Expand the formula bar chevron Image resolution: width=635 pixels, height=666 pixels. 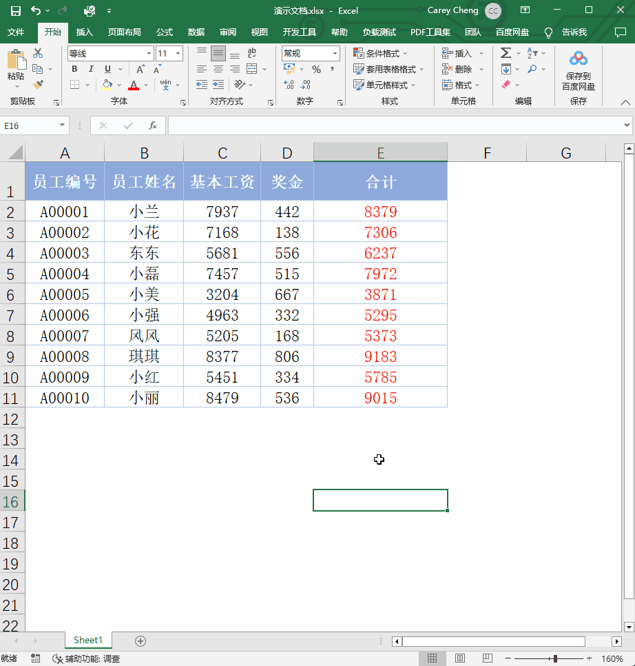(x=627, y=125)
